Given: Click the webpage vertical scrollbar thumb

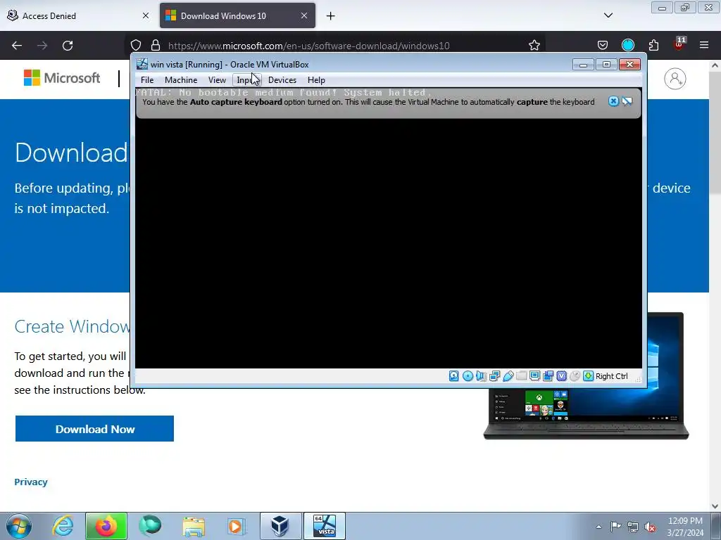Looking at the screenshot, I should pyautogui.click(x=715, y=133).
